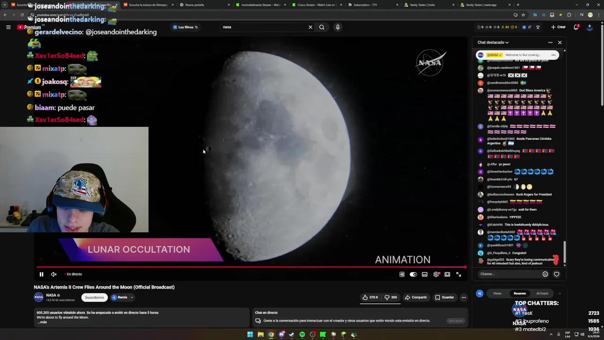Viewport: 604px width, 340px height.
Task: Go to the YouTube Premium home logo
Action: [29, 27]
